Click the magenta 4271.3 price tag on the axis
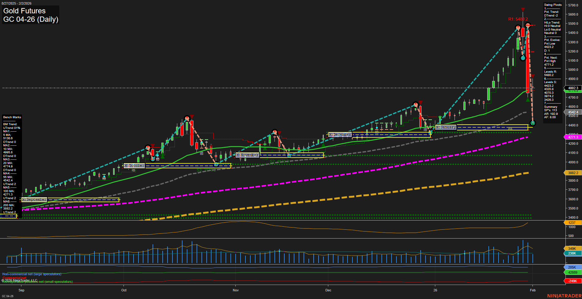Viewport: 582px width, 299px height. click(x=573, y=137)
